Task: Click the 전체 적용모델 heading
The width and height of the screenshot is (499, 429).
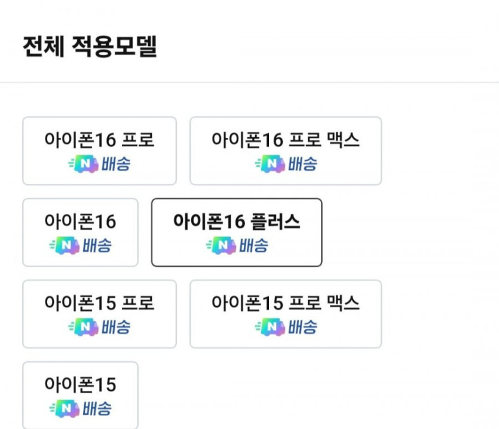Action: (90, 47)
